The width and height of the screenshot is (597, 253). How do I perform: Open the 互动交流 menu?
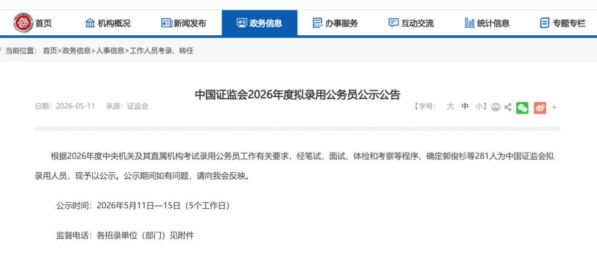click(x=417, y=23)
